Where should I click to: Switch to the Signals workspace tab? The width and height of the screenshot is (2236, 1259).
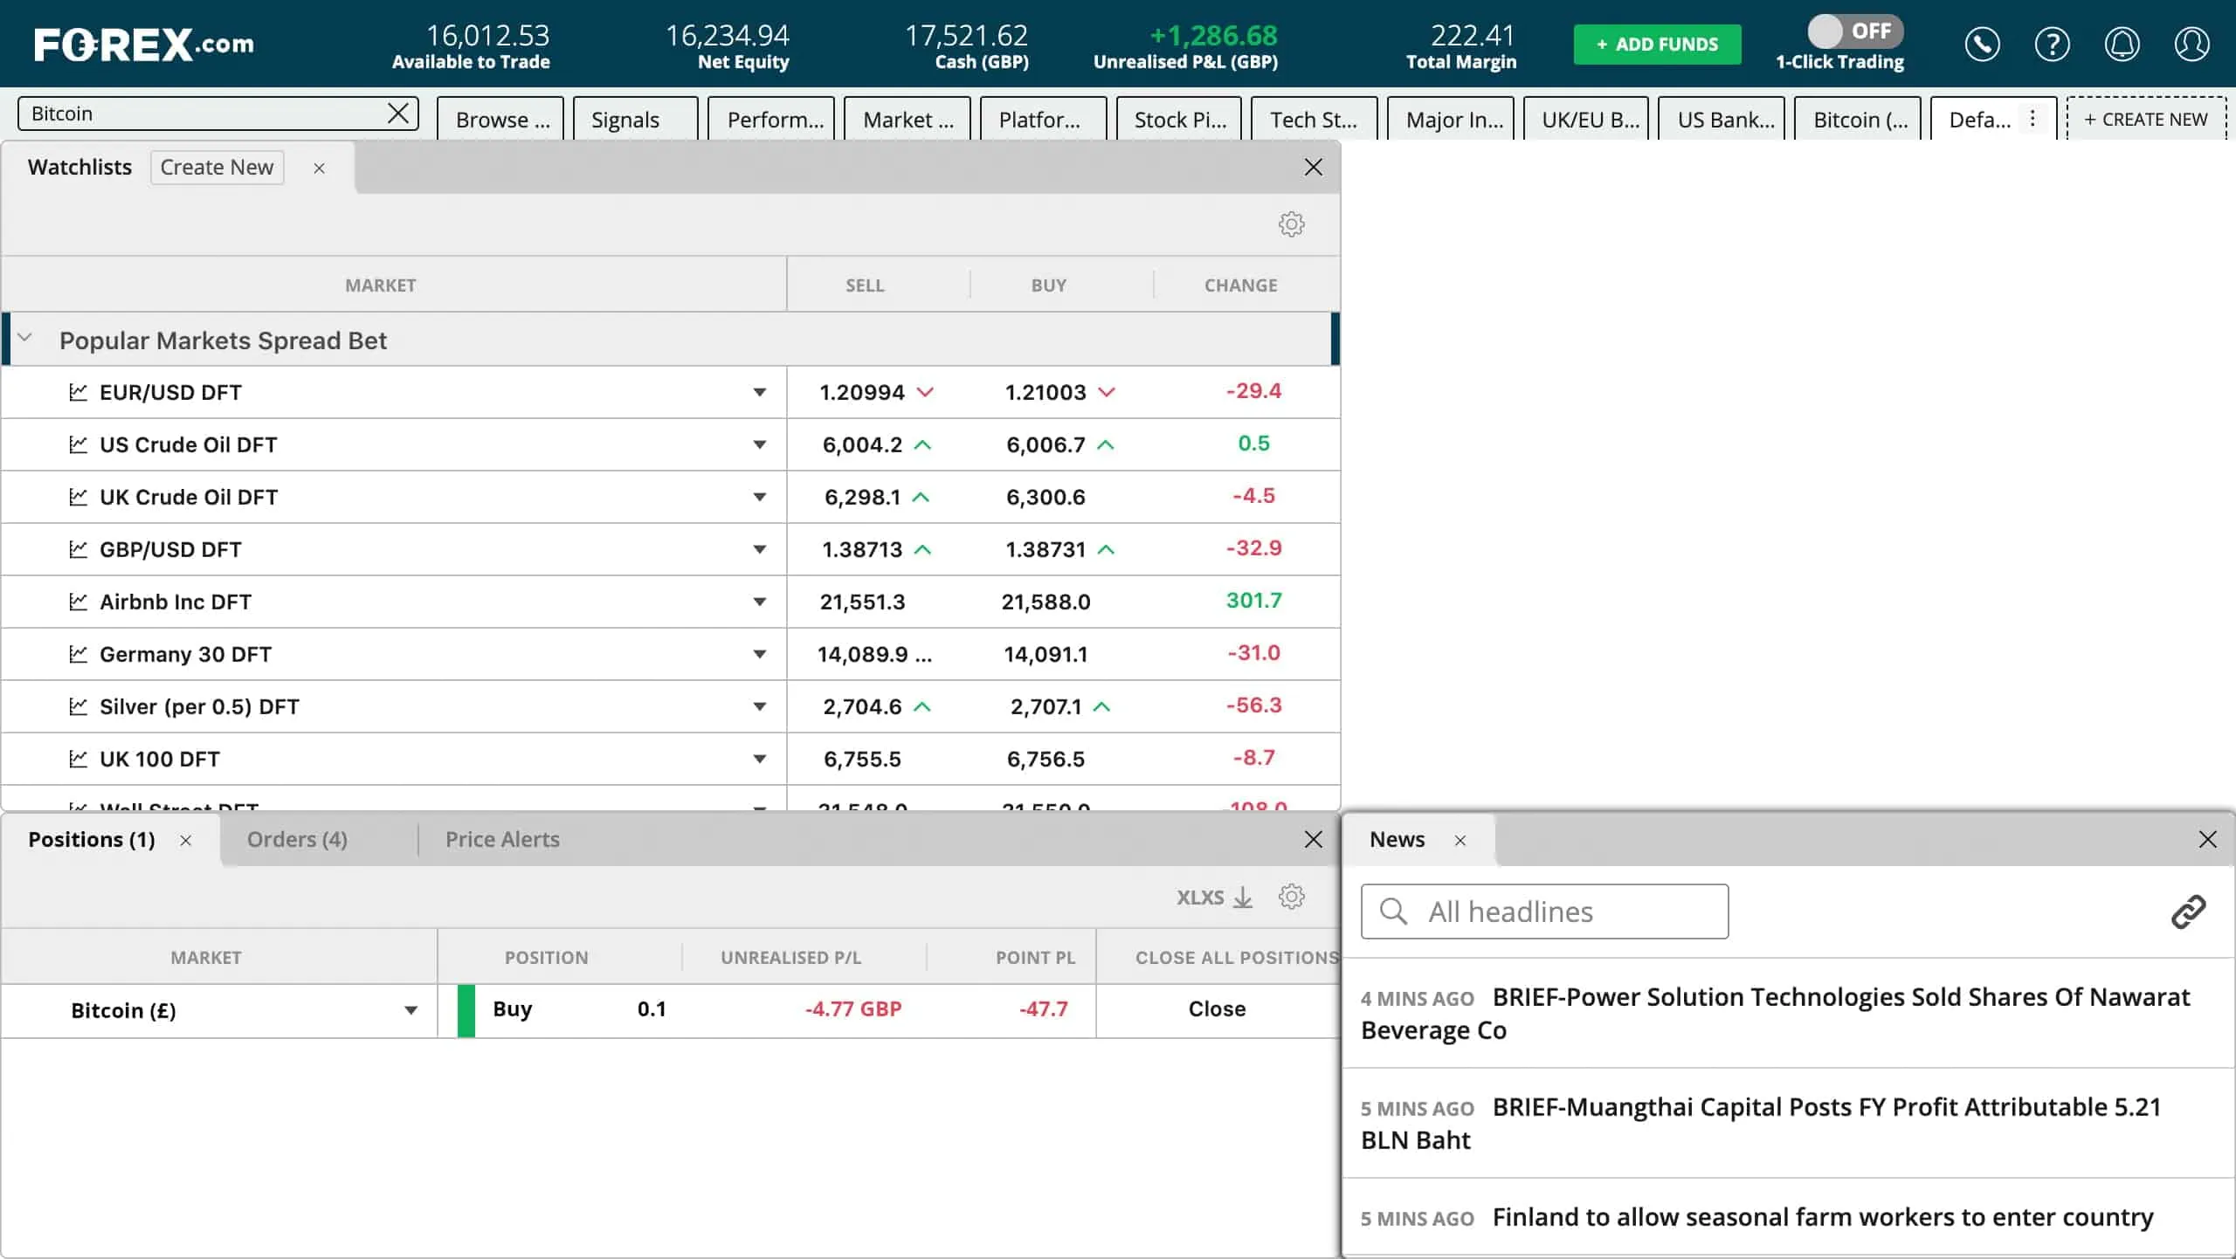[x=635, y=119]
